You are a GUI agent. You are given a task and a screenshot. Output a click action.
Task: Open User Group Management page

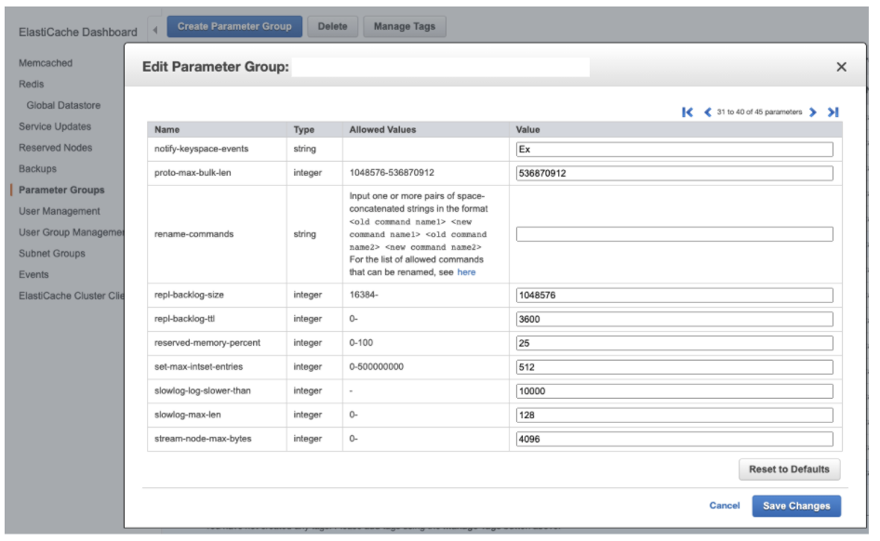click(x=72, y=232)
